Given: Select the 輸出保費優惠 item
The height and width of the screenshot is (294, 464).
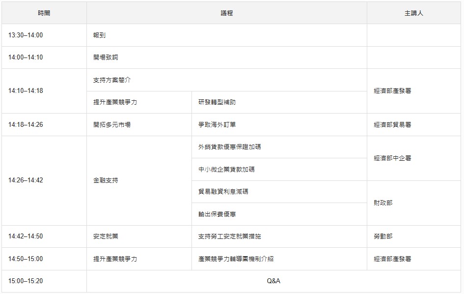Looking at the screenshot, I should (x=217, y=214).
